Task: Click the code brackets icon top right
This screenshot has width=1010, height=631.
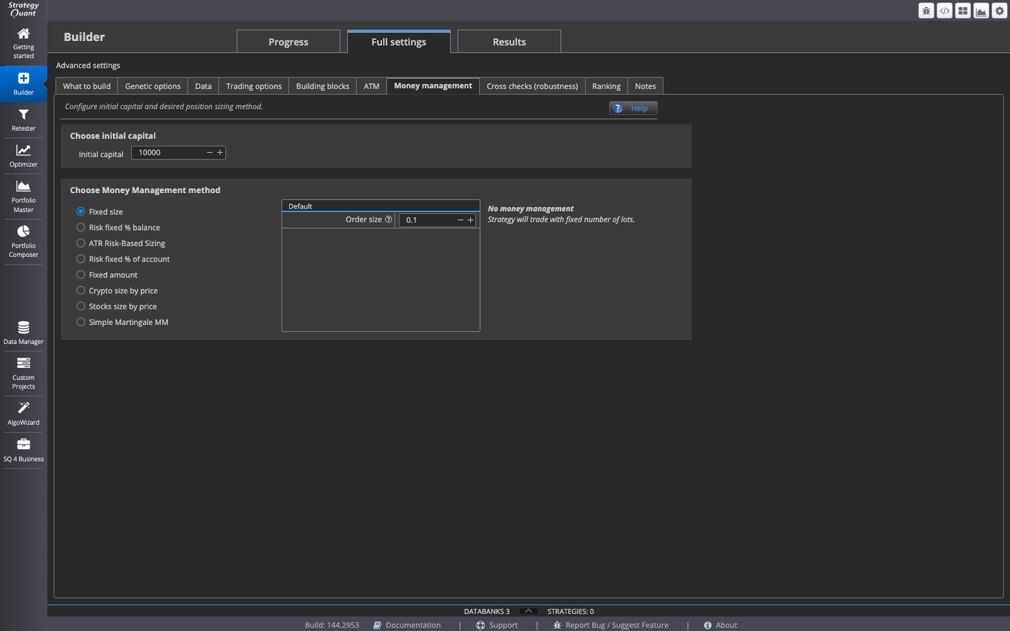Action: (x=944, y=11)
